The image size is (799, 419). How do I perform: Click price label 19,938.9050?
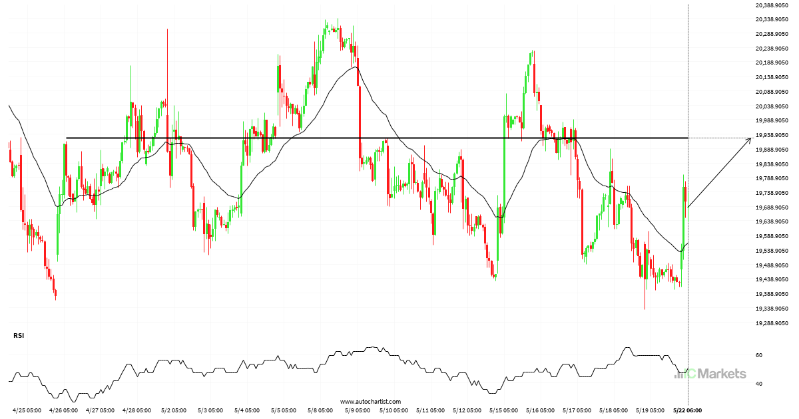point(773,136)
